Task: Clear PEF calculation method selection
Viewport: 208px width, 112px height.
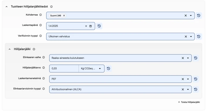Action: [183, 79]
